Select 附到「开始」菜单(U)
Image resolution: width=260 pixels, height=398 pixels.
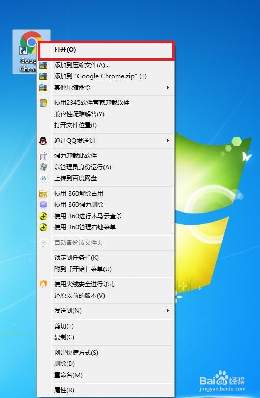coord(106,269)
